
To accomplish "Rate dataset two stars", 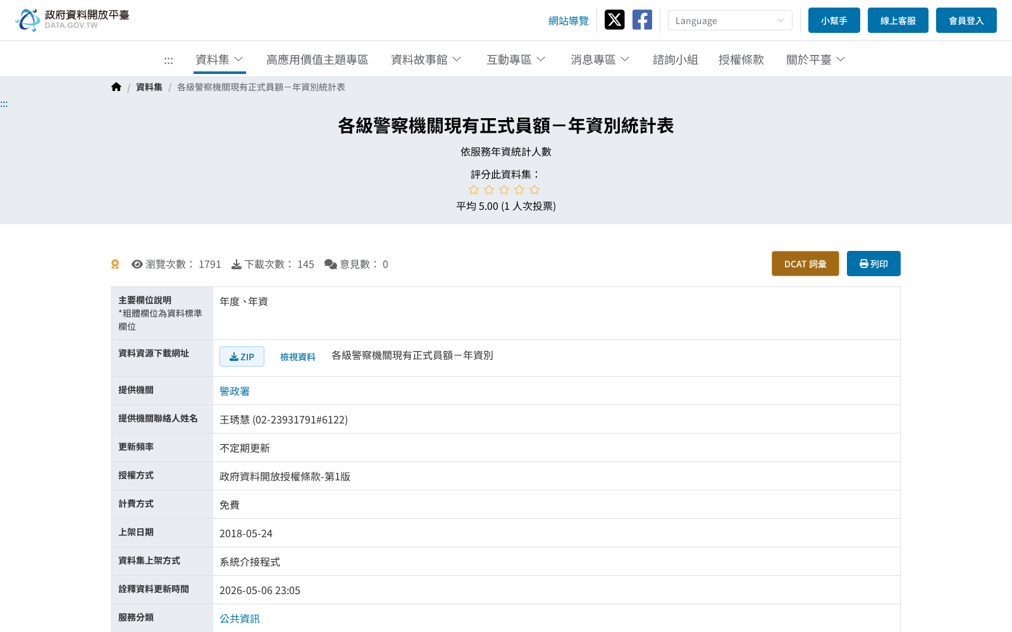I will coord(489,190).
